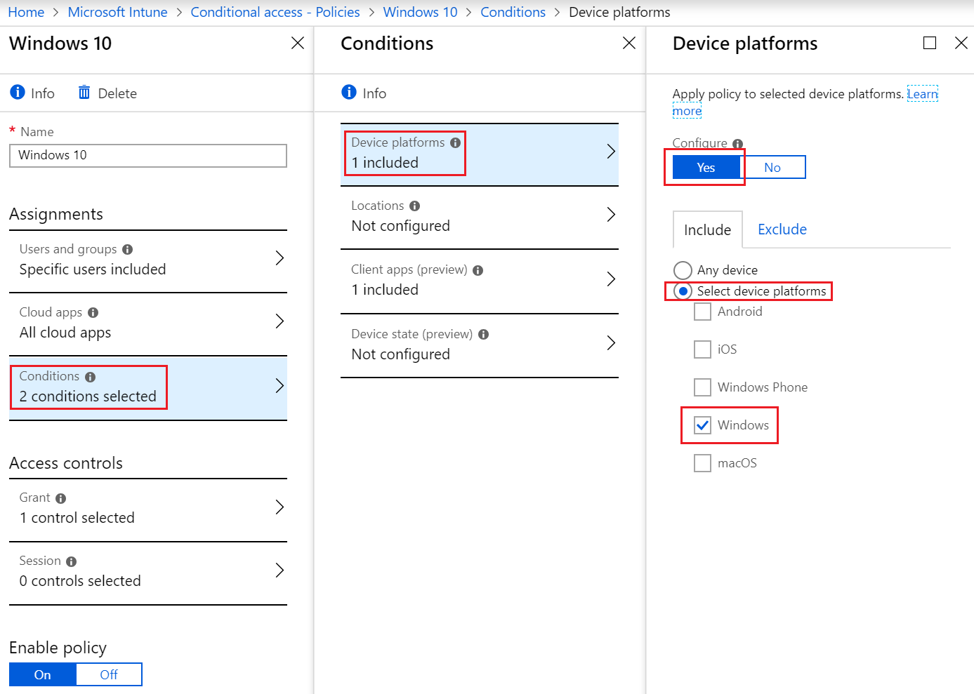The height and width of the screenshot is (694, 974).
Task: Expand Client apps (preview) condition
Action: tap(610, 279)
